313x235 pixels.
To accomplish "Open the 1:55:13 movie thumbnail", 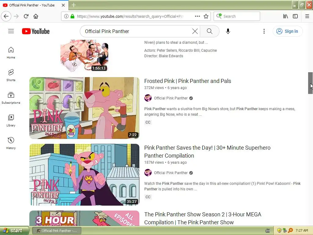I will (84, 56).
